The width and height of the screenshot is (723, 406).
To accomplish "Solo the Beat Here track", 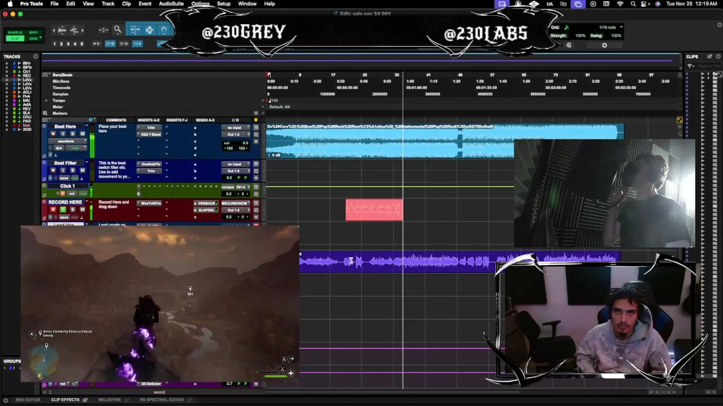I will click(72, 134).
